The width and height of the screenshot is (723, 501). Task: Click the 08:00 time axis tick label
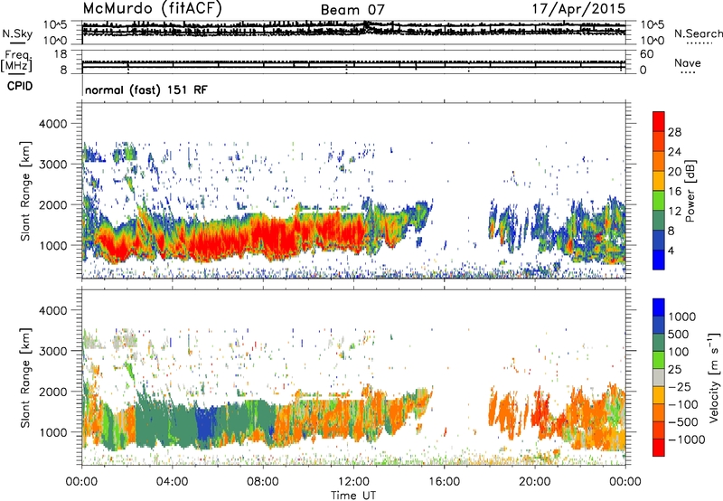[263, 482]
